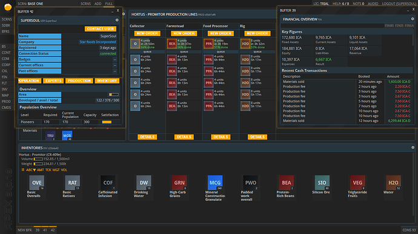Screen dimensions: 418x234
Task: Click Star Foods Incorporated company link
Action: point(98,42)
